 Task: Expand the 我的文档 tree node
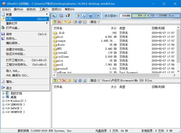[3, 93]
